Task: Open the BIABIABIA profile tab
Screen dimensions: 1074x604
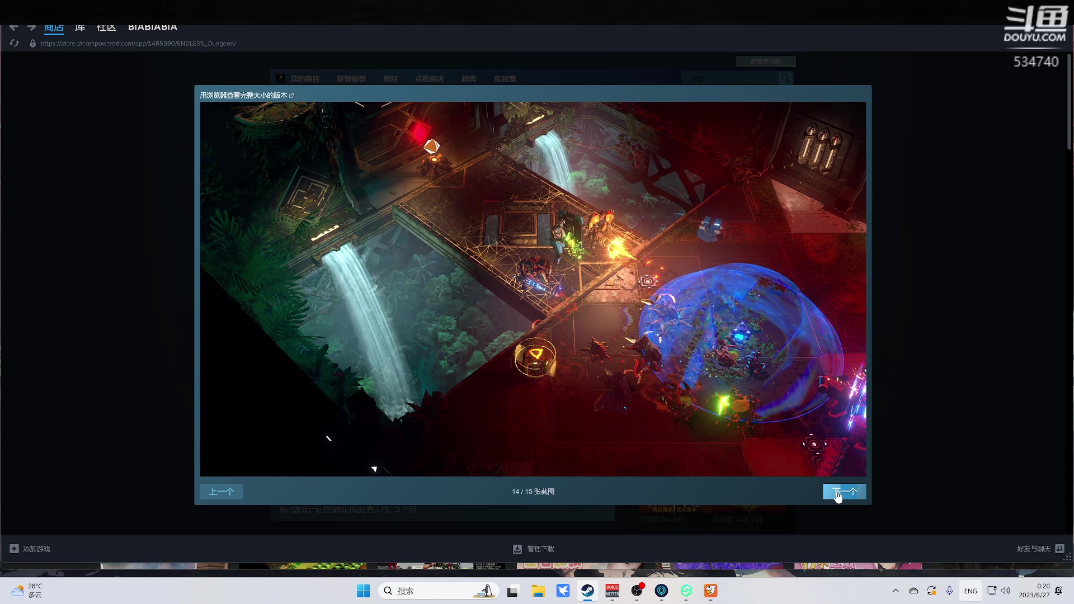Action: 153,27
